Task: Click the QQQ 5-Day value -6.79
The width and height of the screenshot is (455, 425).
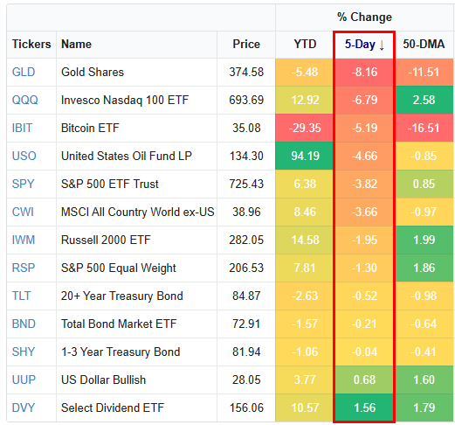Action: pos(364,100)
